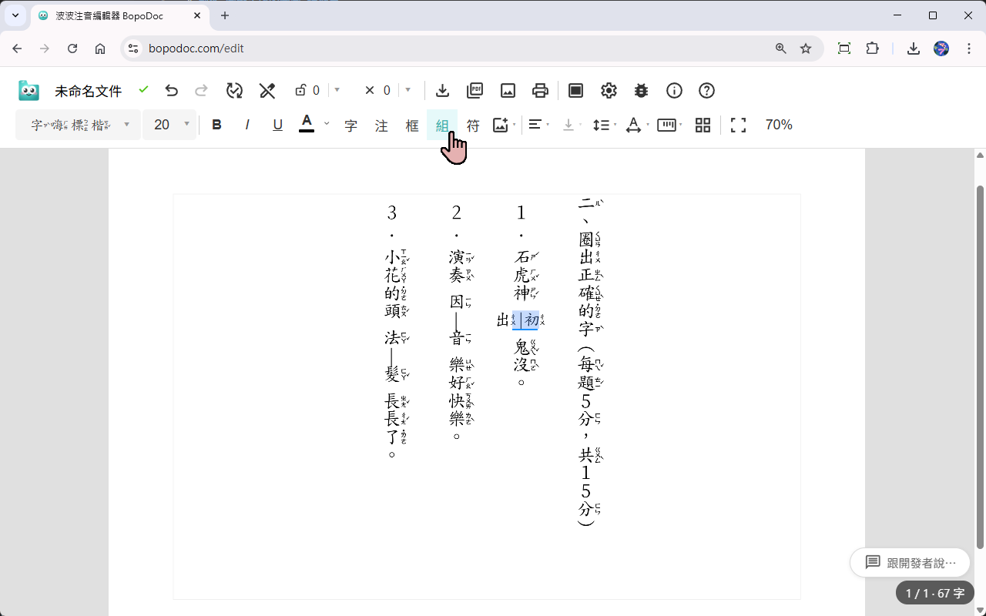
Task: Open the settings gear
Action: [609, 90]
